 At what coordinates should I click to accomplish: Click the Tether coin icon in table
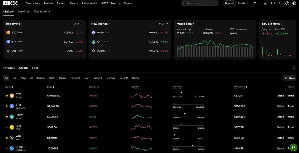coord(12,117)
